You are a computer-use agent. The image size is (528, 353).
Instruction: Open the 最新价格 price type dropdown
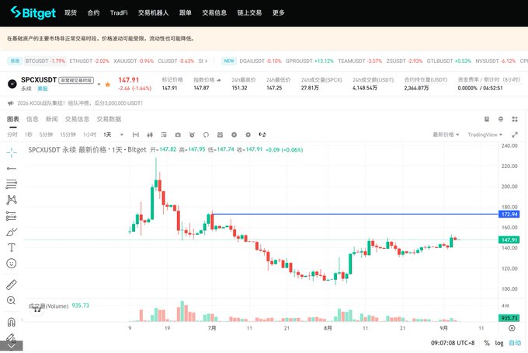pyautogui.click(x=446, y=135)
